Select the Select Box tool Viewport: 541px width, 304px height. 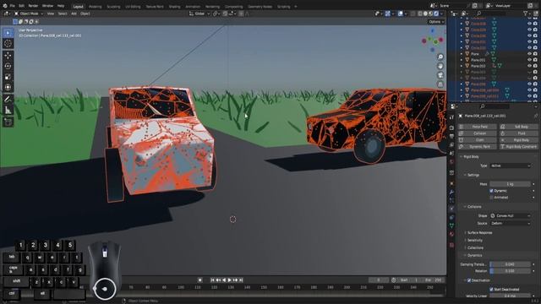8,33
